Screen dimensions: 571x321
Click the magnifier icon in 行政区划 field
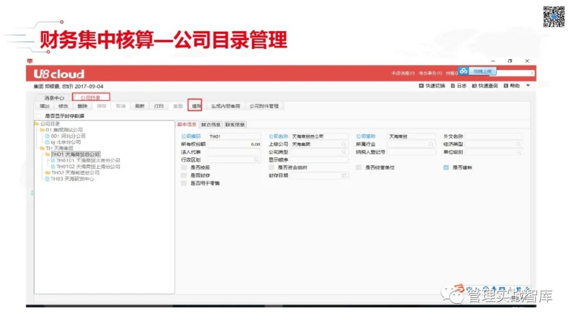(x=256, y=160)
